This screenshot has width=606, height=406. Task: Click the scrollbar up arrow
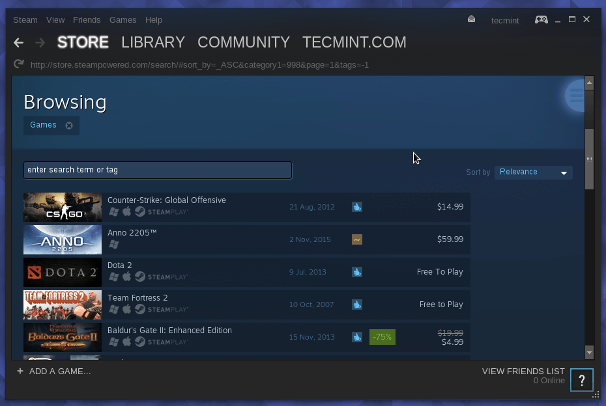coord(589,83)
